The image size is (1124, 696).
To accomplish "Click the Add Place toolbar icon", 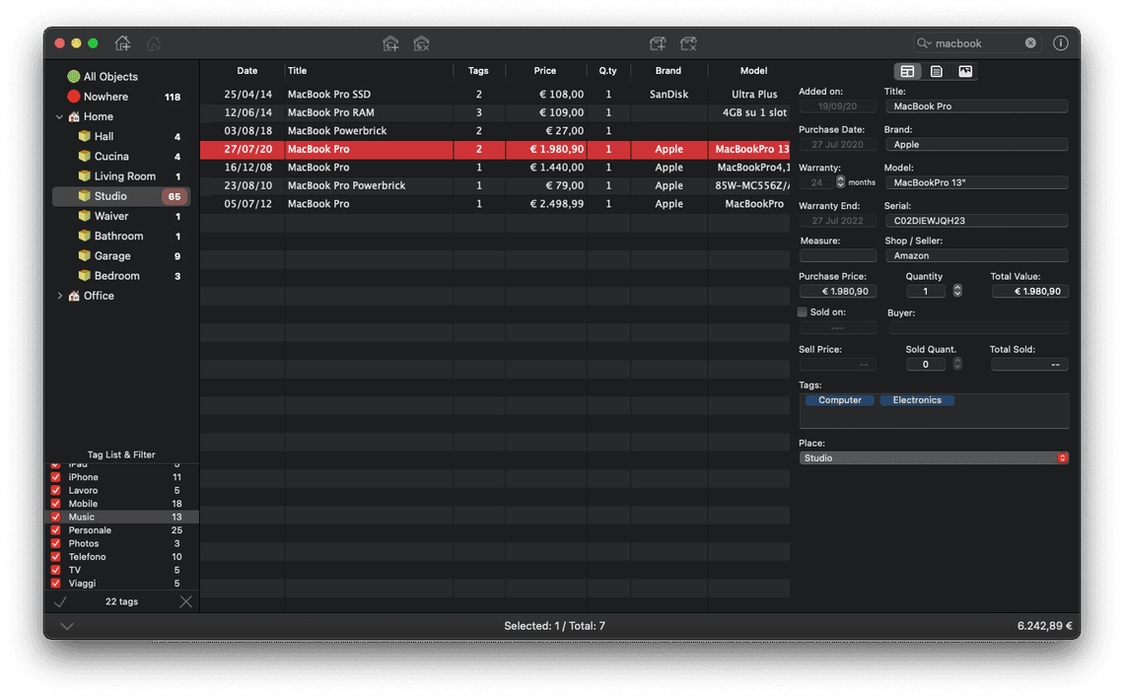I will [x=390, y=43].
